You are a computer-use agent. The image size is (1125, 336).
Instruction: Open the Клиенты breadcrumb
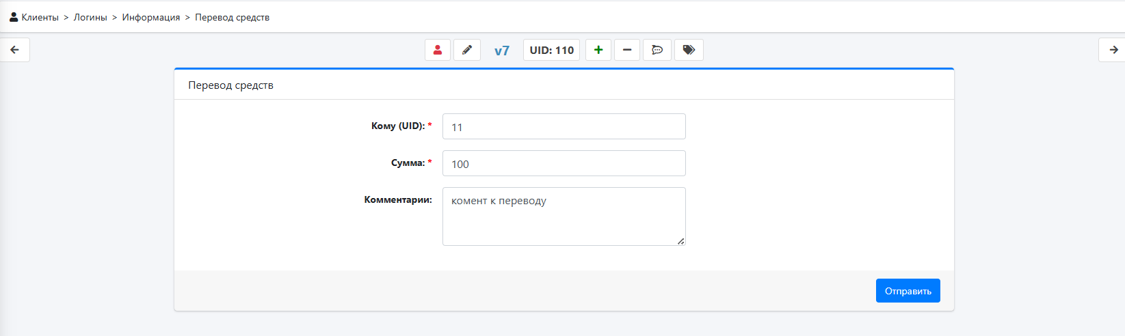pyautogui.click(x=40, y=17)
